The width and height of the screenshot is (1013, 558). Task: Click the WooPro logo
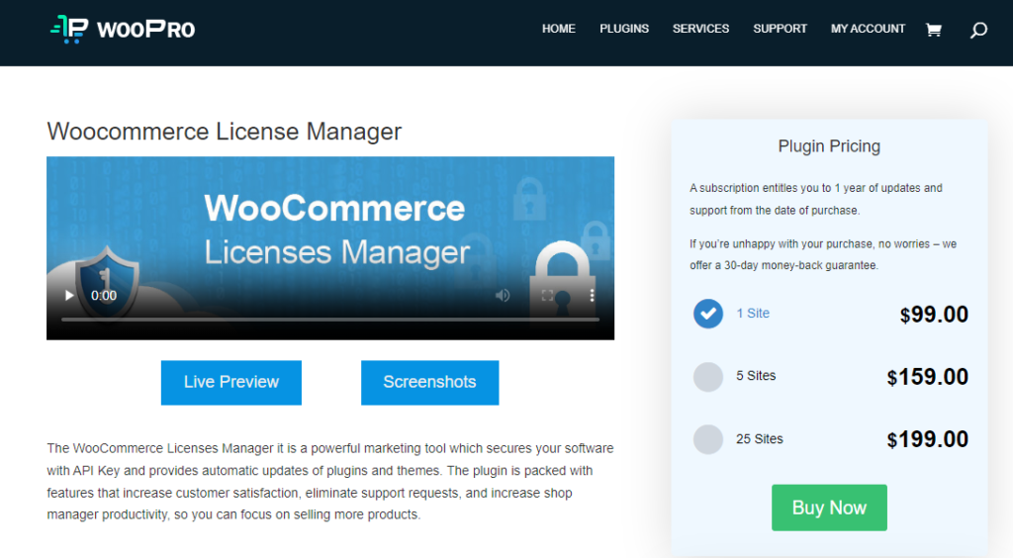pos(123,29)
